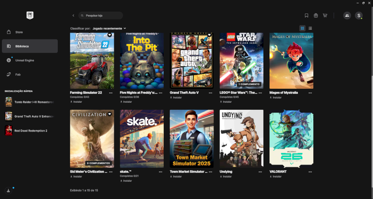
Task: Open Unreal Engine in the sidebar
Action: point(30,60)
